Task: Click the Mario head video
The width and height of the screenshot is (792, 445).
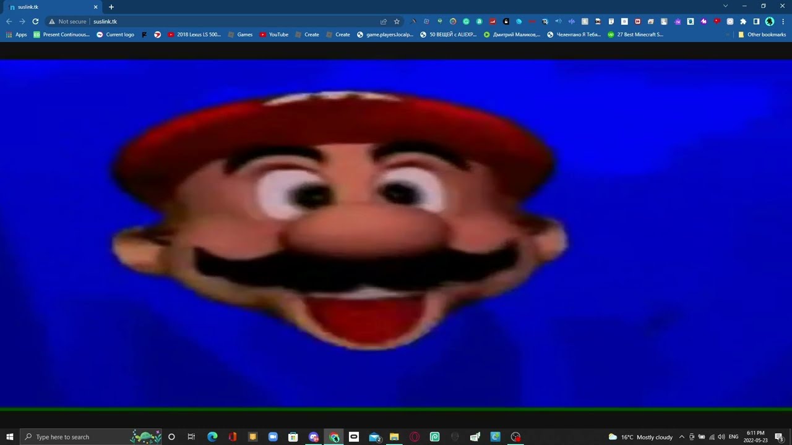Action: (396, 234)
